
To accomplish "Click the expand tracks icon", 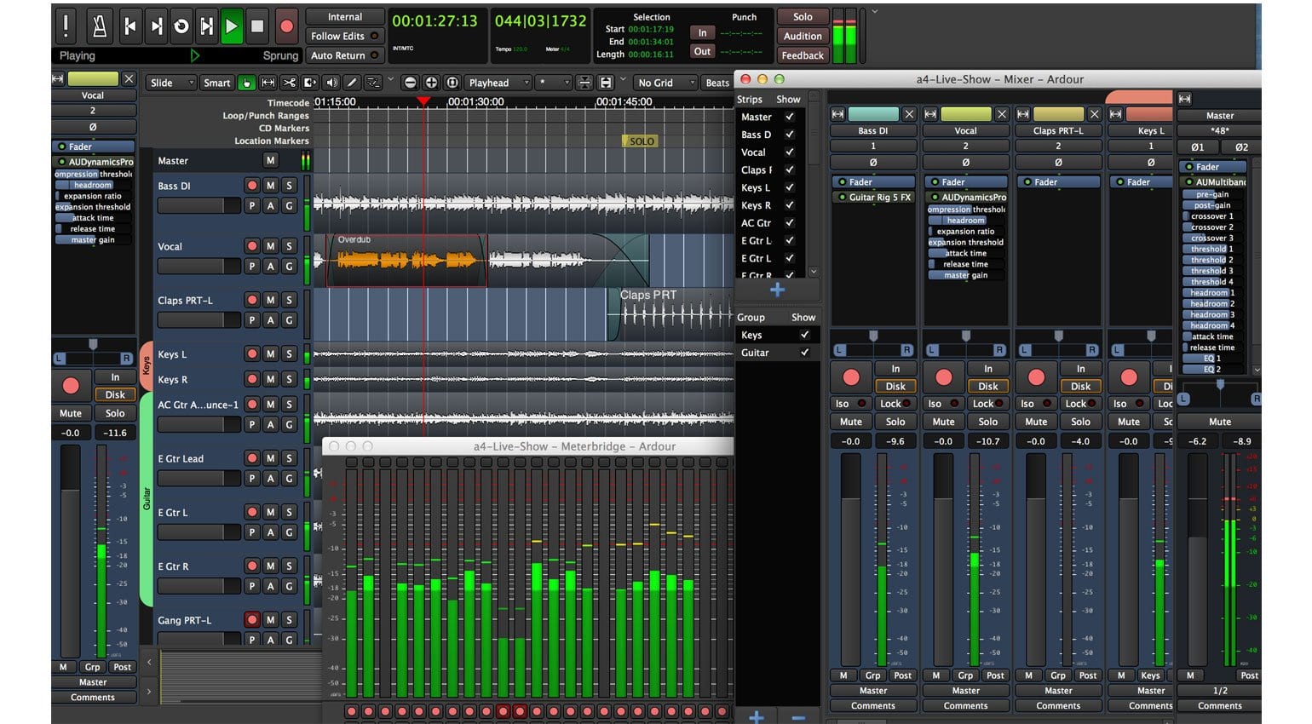I will pos(606,83).
